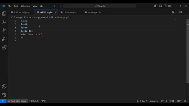Toggle the bottom panel layout icon

pos(160,6)
